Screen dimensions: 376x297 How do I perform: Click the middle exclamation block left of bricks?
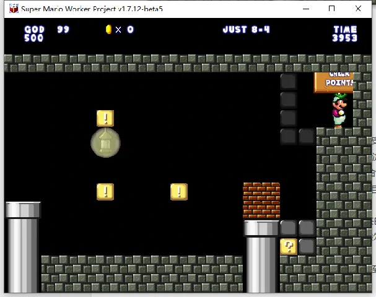coord(179,192)
